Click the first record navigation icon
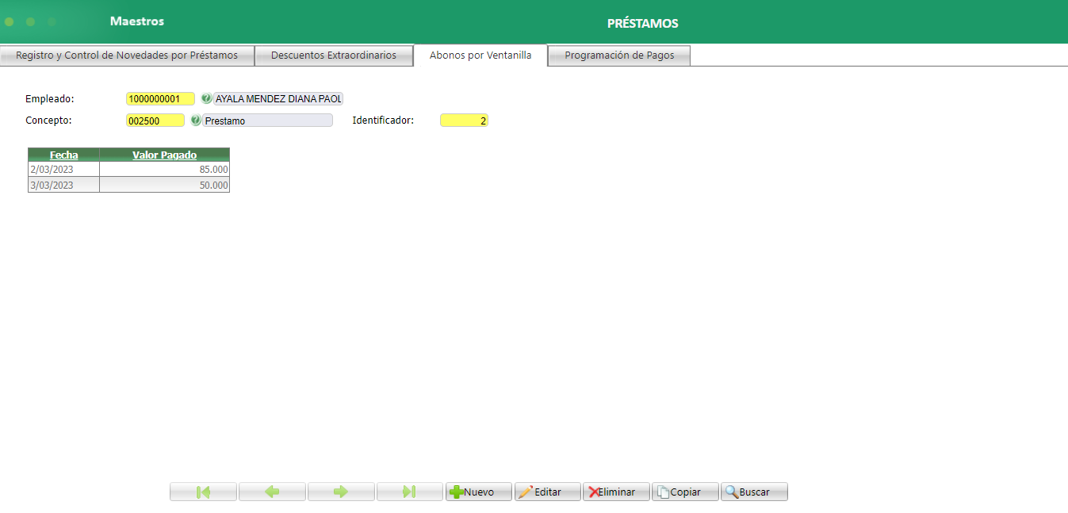 (202, 492)
